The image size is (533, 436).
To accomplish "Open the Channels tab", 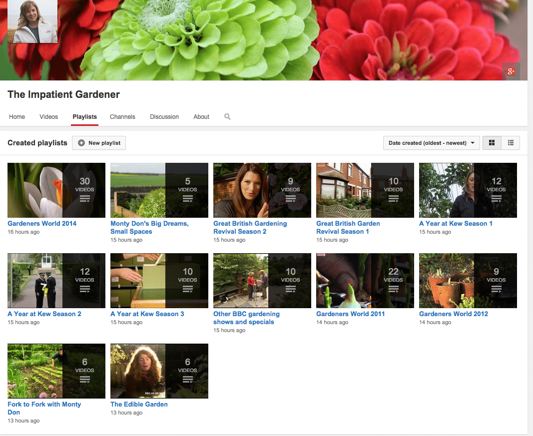I will (x=122, y=116).
